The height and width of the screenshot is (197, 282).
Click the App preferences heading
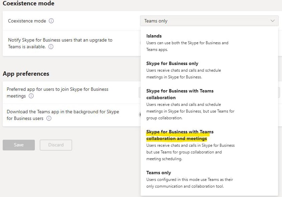pyautogui.click(x=26, y=74)
